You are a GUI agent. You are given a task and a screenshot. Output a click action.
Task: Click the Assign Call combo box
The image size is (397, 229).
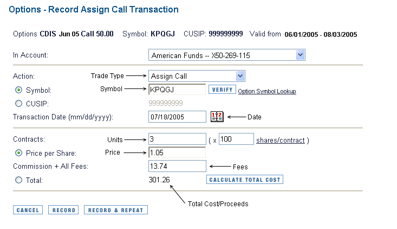197,76
